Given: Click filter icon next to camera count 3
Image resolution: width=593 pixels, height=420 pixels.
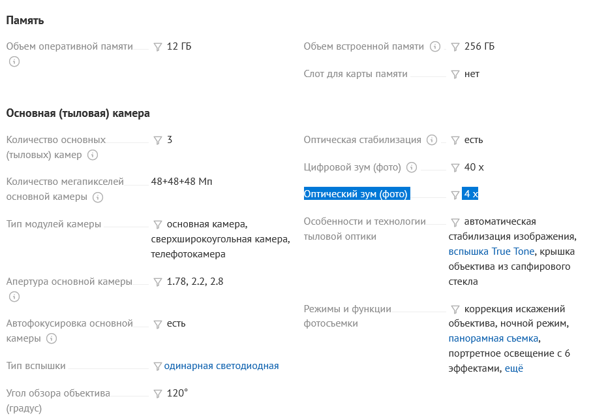Looking at the screenshot, I should point(157,140).
